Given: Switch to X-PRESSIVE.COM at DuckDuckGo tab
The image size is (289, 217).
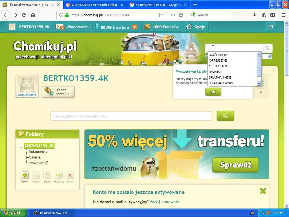Looking at the screenshot, I should (x=95, y=5).
